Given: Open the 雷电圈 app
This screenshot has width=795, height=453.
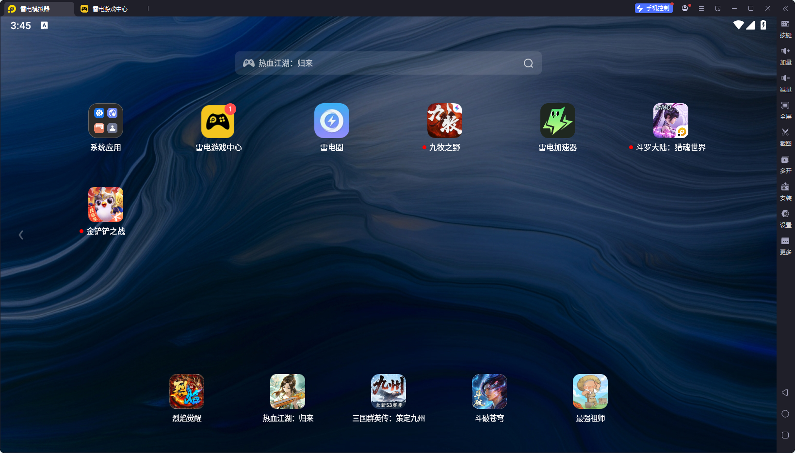Looking at the screenshot, I should click(x=332, y=121).
